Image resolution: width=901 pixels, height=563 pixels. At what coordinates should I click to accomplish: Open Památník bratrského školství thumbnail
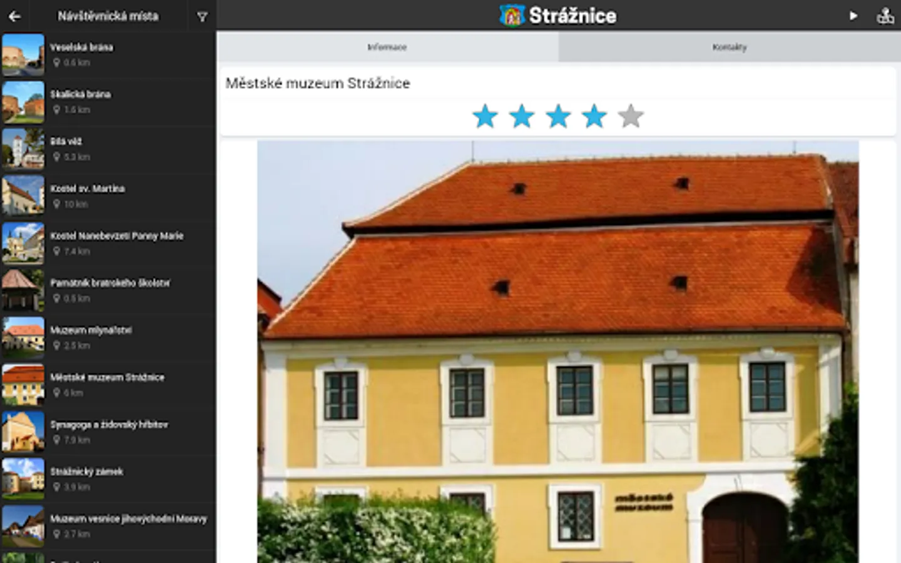tap(23, 290)
